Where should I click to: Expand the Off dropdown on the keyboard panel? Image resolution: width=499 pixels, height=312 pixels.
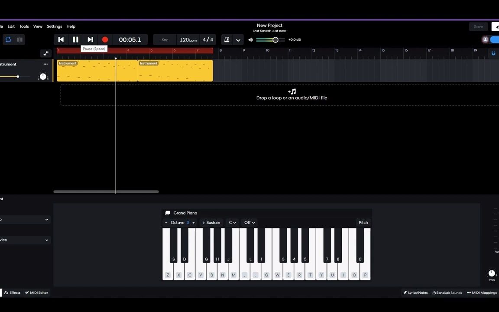pyautogui.click(x=249, y=222)
